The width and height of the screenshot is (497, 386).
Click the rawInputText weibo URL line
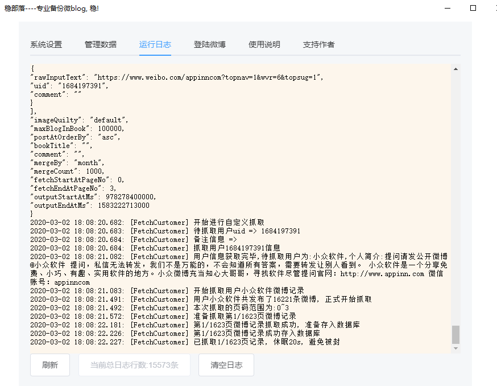pos(177,77)
